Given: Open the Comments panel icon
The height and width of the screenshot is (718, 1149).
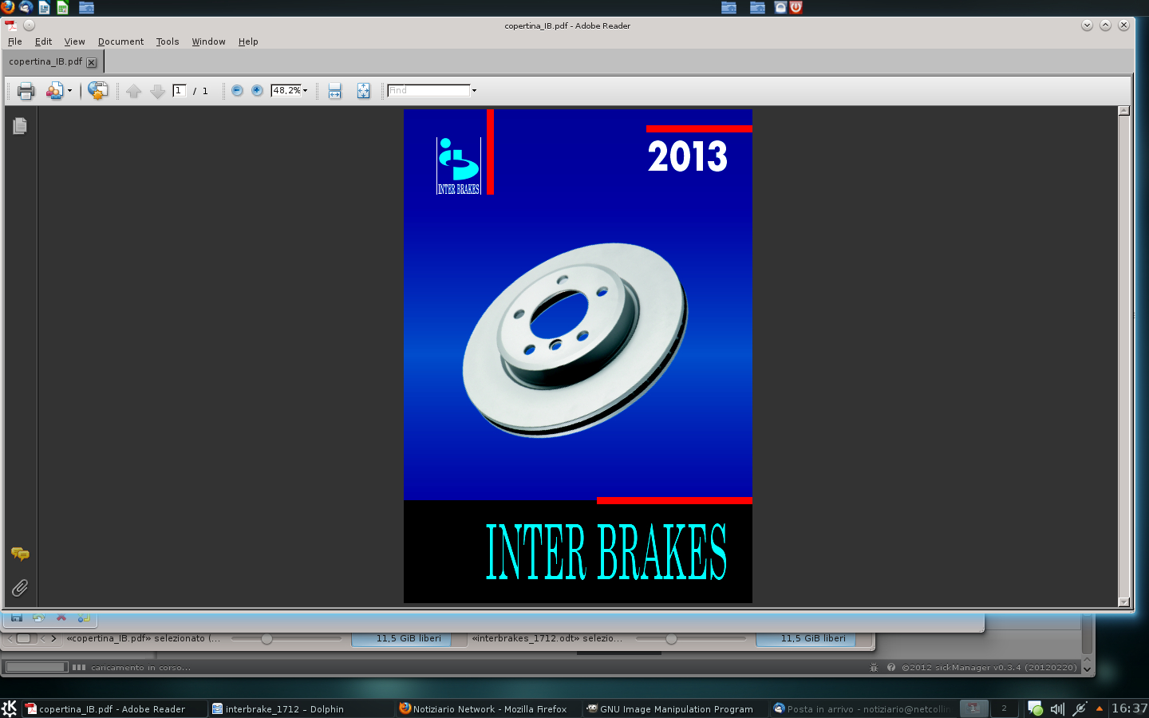Looking at the screenshot, I should tap(20, 554).
